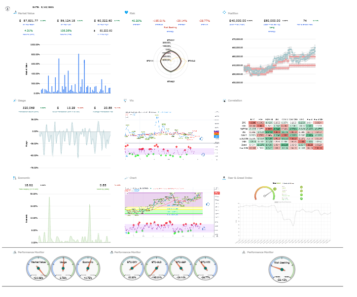Click the Chart section line icon
357x297 pixels.
tap(126, 178)
